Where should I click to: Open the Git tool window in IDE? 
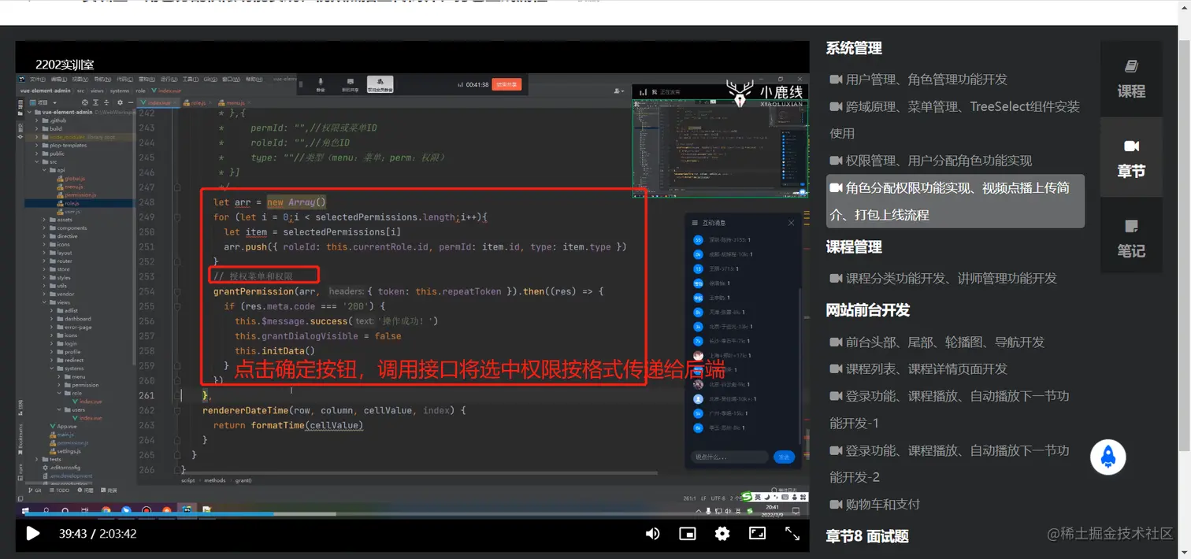[35, 490]
